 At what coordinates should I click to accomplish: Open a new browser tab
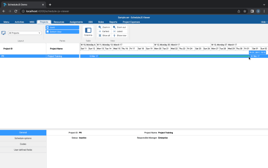(50, 4)
